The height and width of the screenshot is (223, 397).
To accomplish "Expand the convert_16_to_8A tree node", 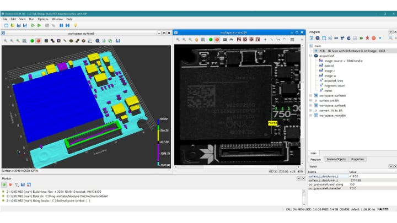I will pos(311,110).
